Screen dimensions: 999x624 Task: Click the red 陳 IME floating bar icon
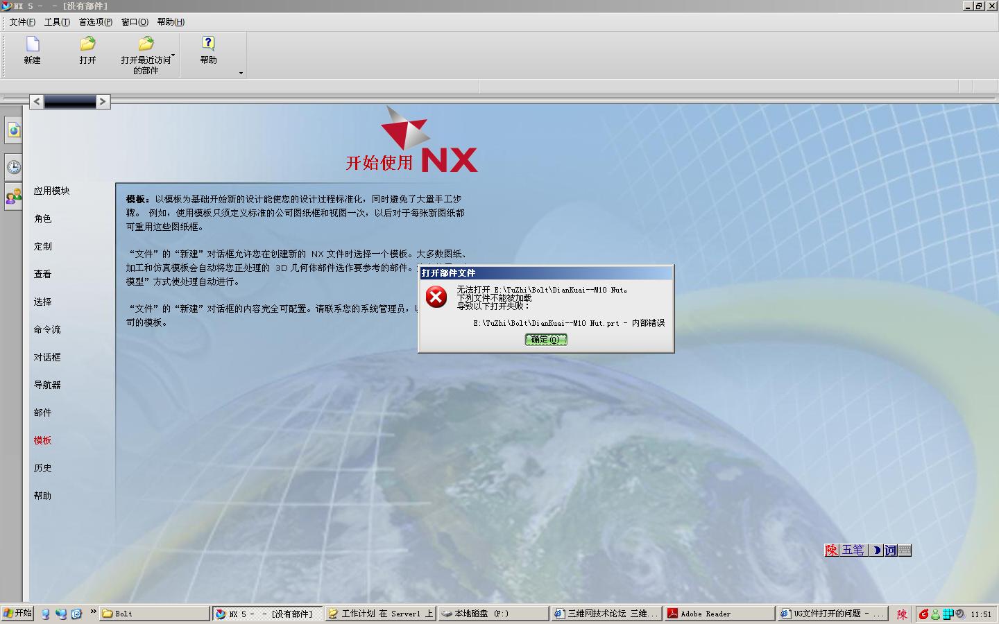tap(832, 550)
